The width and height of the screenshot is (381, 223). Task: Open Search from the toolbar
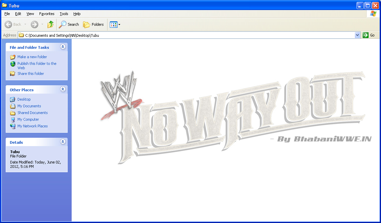[x=69, y=24]
